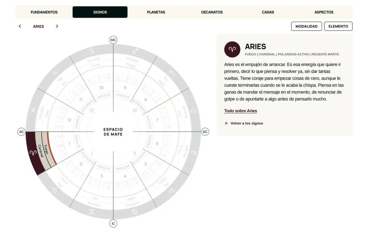Switch to the CASAS tab
This screenshot has width=368, height=230.
click(x=268, y=12)
